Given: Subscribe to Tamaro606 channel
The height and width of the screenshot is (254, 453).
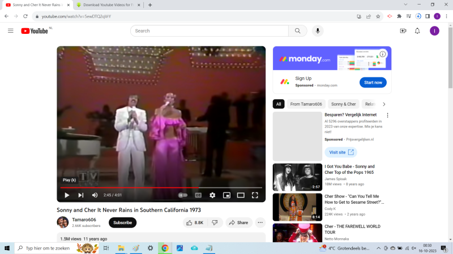Looking at the screenshot, I should click(122, 222).
